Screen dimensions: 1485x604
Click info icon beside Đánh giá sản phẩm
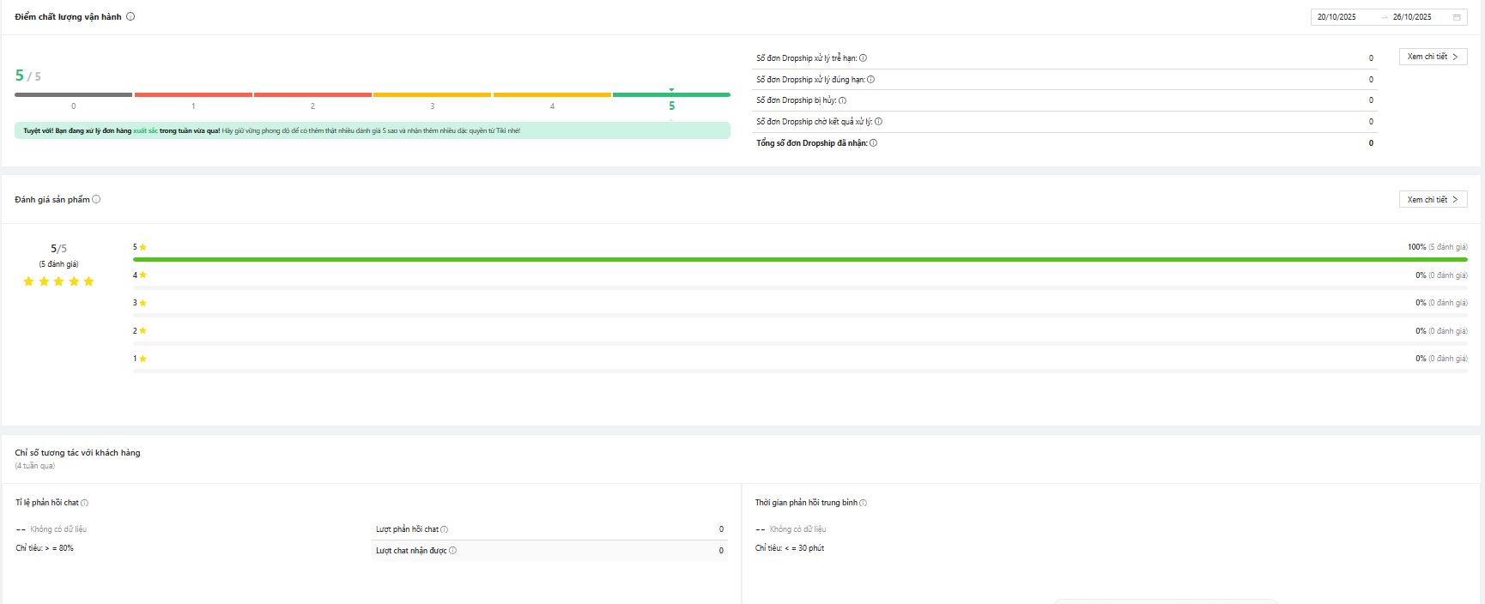(96, 199)
